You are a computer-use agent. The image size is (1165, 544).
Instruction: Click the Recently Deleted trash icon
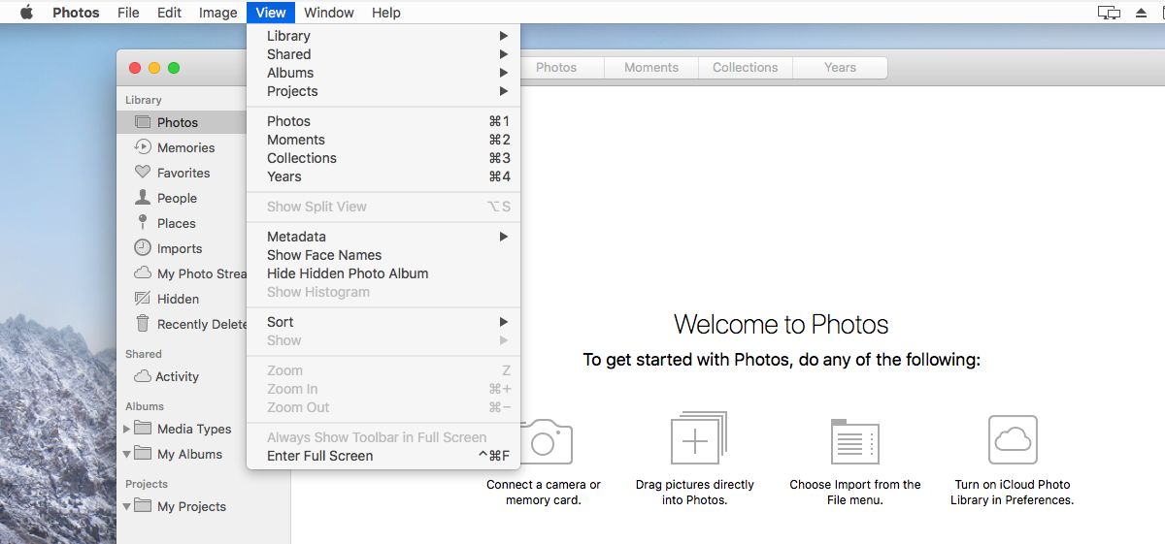pos(143,324)
